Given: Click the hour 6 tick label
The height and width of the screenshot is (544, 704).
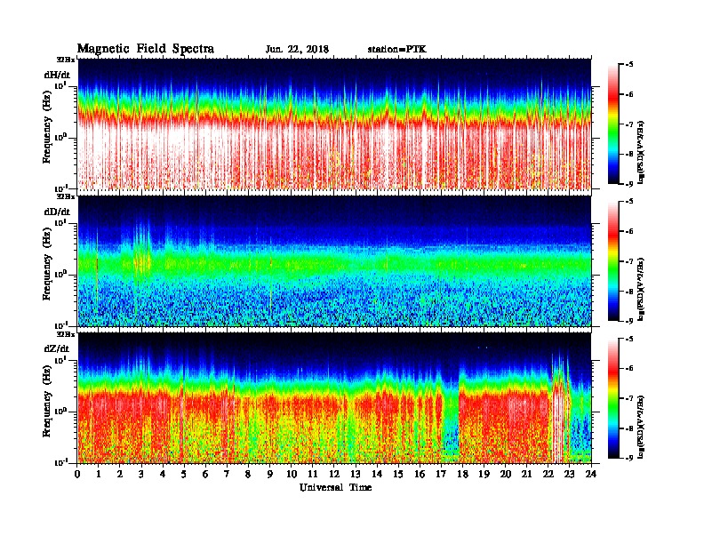Looking at the screenshot, I should pos(205,475).
